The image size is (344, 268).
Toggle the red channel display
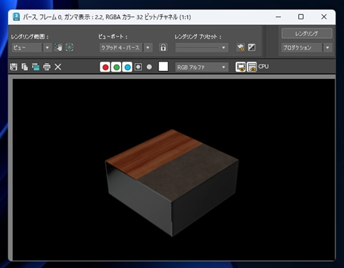[x=105, y=67]
